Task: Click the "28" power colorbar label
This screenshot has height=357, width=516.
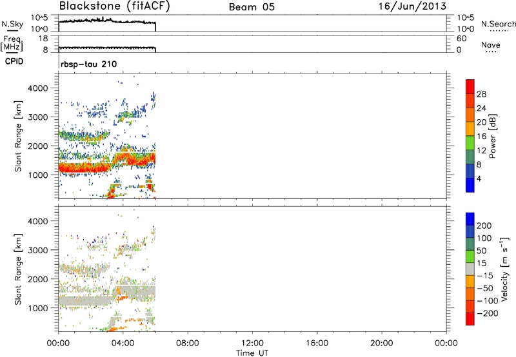Action: (481, 94)
